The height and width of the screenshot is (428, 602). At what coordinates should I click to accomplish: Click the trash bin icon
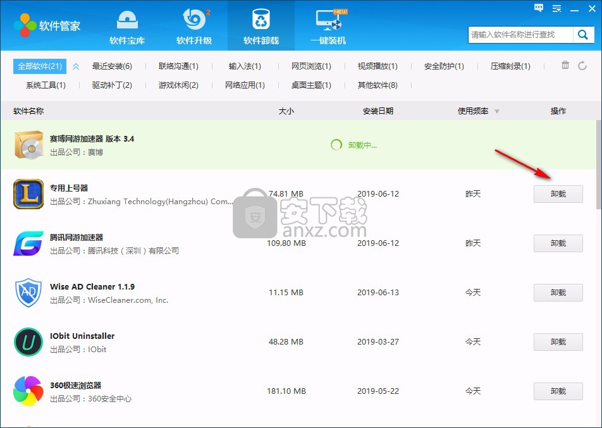pyautogui.click(x=565, y=65)
